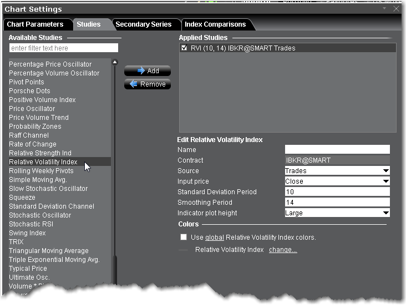Enable use global Relative Volatility Index colors
The image size is (406, 308).
point(184,237)
